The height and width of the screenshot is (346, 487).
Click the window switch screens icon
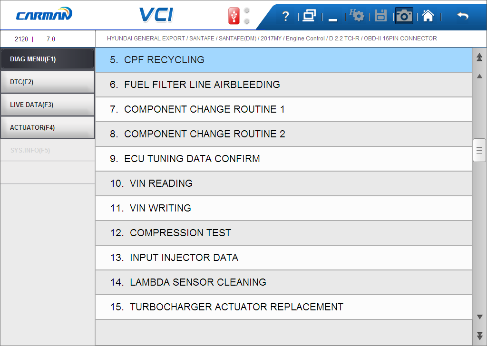pos(309,16)
